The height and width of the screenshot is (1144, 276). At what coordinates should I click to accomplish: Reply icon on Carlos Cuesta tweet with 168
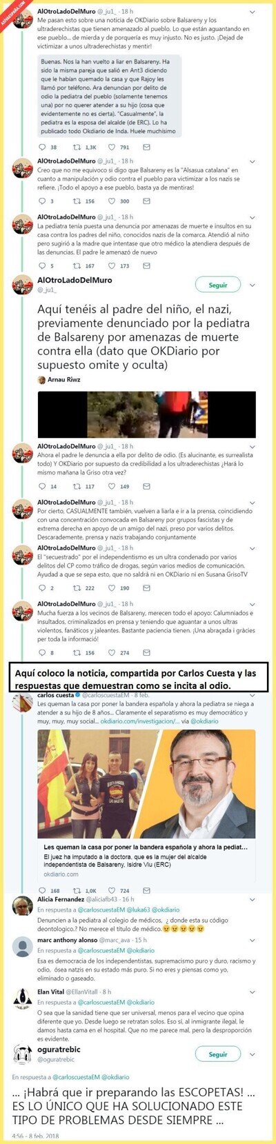tap(42, 890)
